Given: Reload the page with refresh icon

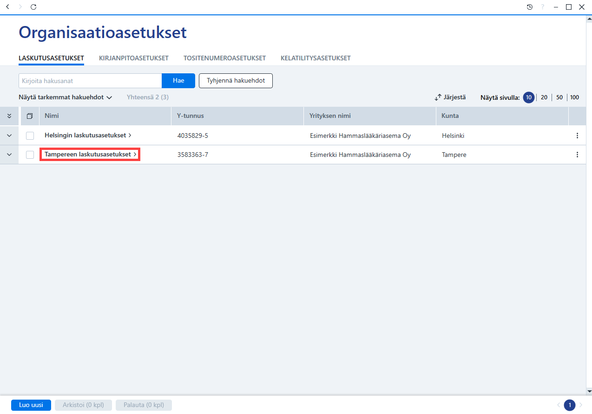Looking at the screenshot, I should [33, 7].
